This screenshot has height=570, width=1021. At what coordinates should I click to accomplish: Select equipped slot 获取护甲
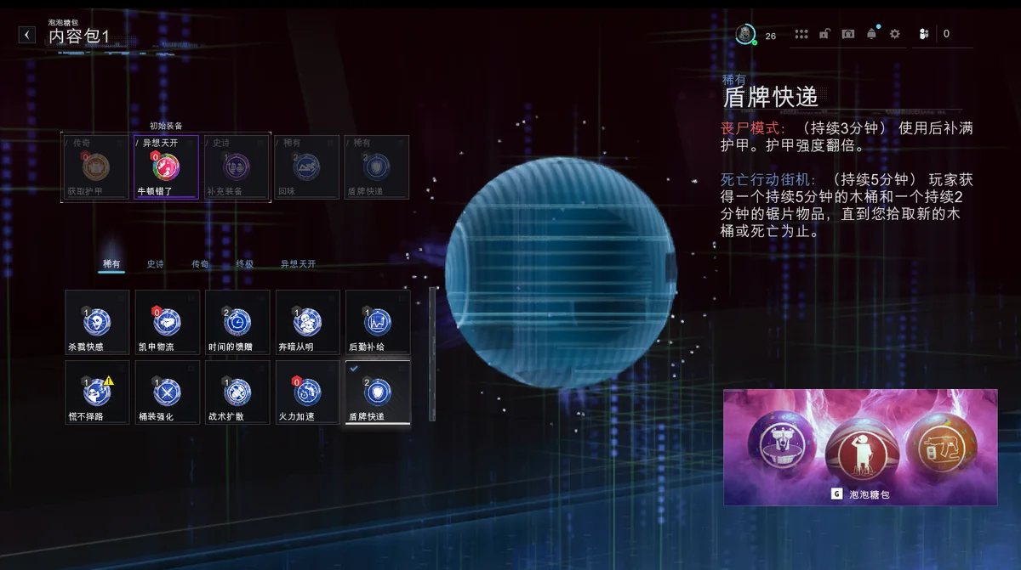[95, 167]
